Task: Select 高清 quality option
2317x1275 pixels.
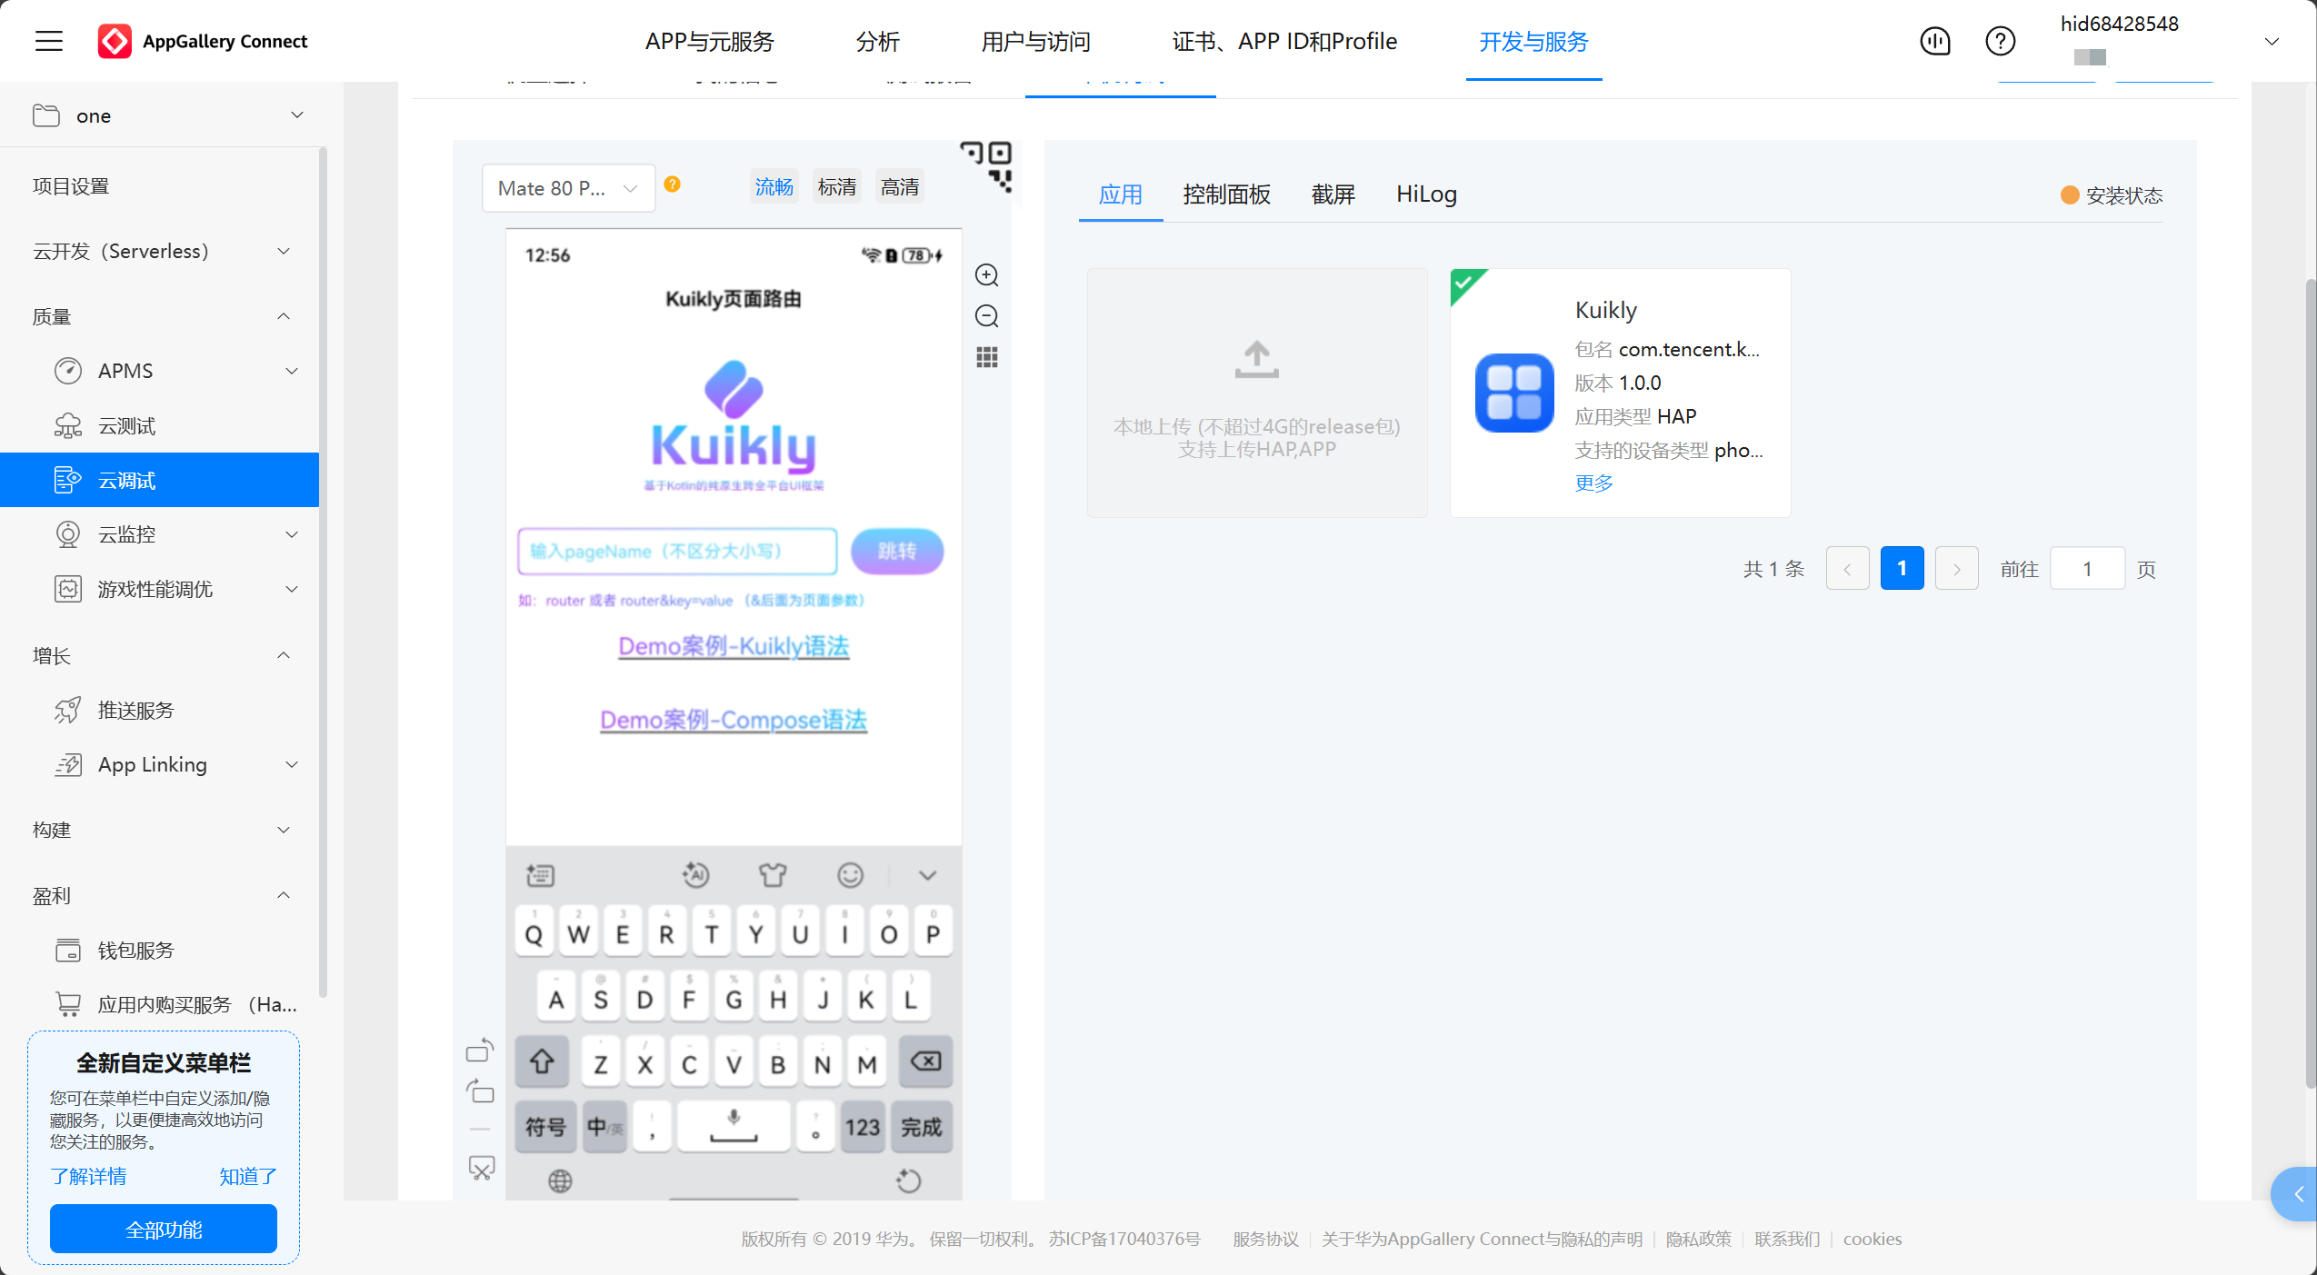Action: (x=899, y=187)
